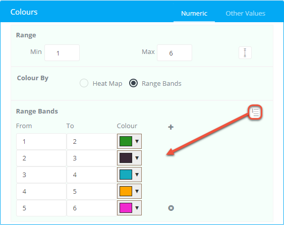Click the To field showing 6
284x225 pixels.
(x=92, y=208)
